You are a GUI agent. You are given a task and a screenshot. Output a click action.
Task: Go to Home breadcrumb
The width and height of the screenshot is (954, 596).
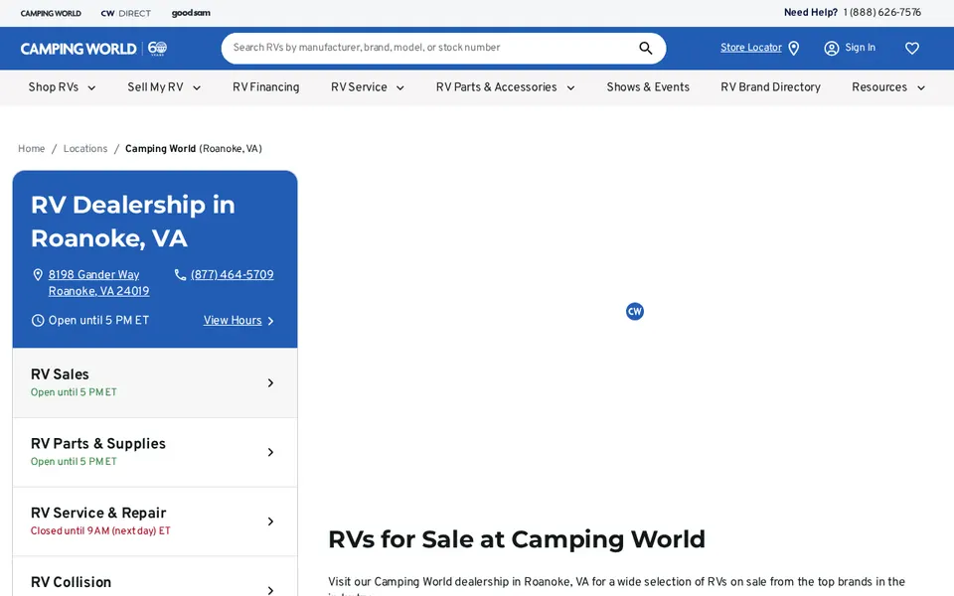tap(31, 149)
